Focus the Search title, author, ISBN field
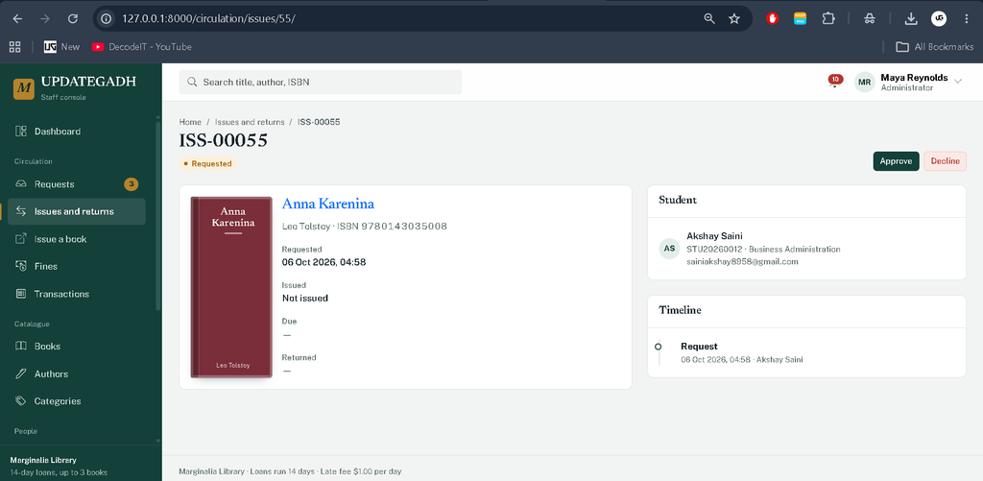This screenshot has width=983, height=481. point(321,83)
